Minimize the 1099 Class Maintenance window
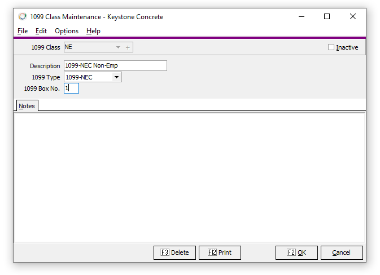 (x=300, y=17)
